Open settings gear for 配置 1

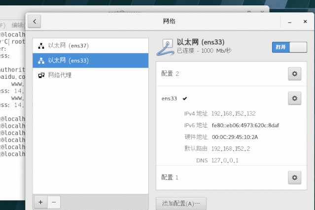pyautogui.click(x=294, y=177)
